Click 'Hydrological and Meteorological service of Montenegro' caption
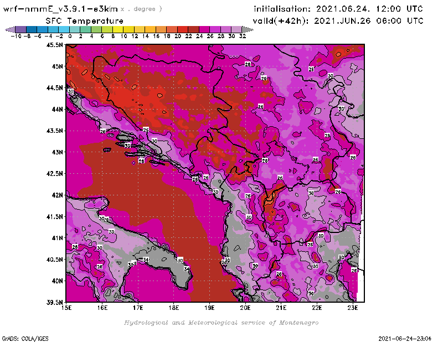 coord(221,323)
